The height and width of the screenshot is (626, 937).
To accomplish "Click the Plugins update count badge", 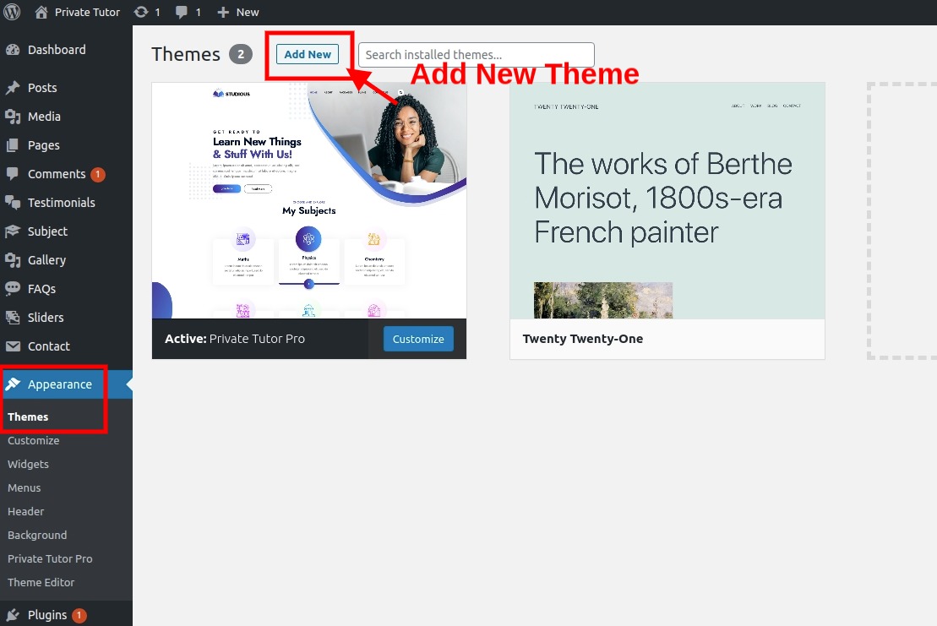I will tap(79, 615).
